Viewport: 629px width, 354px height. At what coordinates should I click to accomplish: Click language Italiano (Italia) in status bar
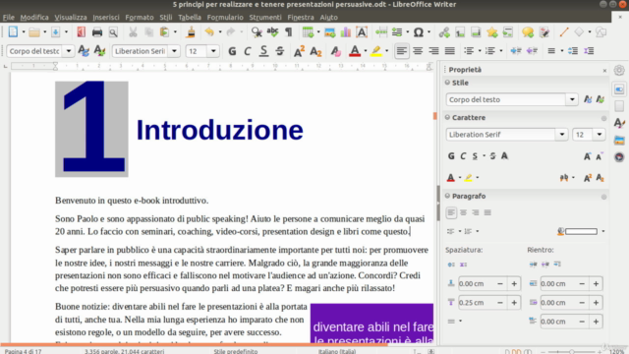337,351
